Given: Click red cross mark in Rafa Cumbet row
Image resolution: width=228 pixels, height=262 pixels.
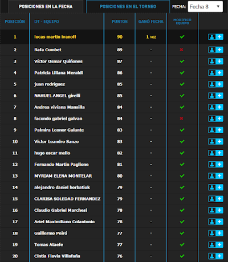Looking at the screenshot, I should [181, 50].
